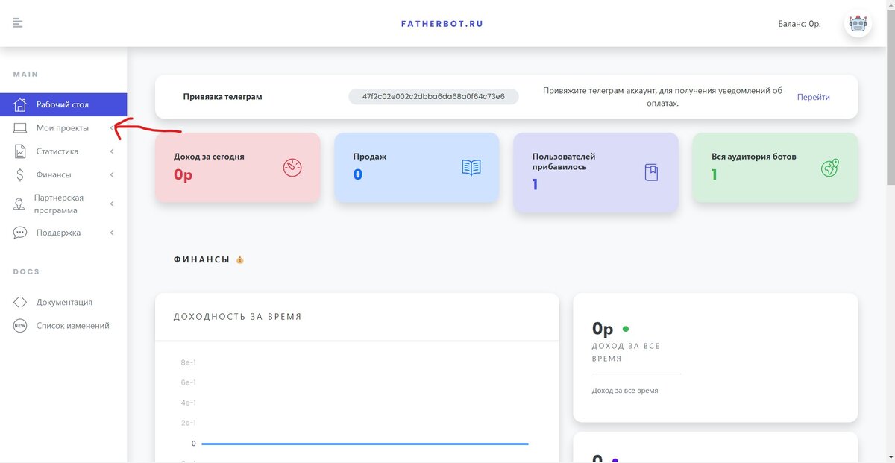The width and height of the screenshot is (895, 463).
Task: Click the open book icon in Продаж card
Action: 471,167
